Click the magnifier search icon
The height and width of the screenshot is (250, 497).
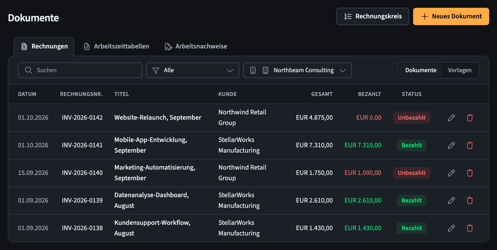click(x=29, y=70)
